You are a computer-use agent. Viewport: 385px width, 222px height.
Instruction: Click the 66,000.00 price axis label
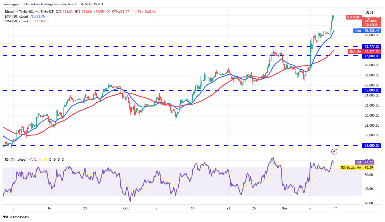click(372, 85)
